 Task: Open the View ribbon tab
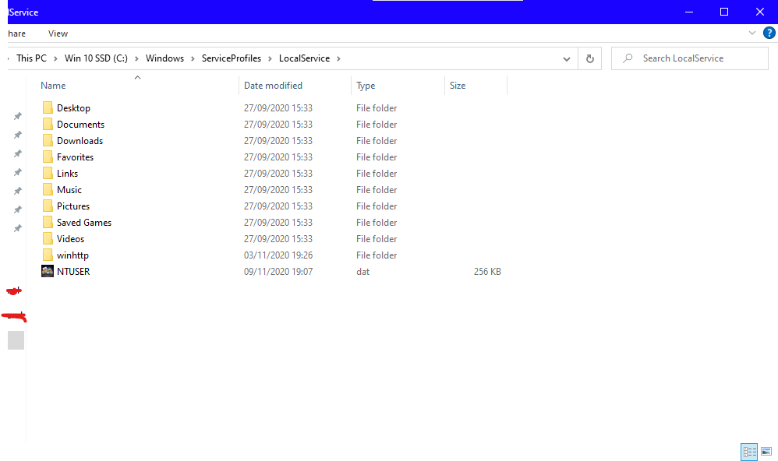click(58, 33)
